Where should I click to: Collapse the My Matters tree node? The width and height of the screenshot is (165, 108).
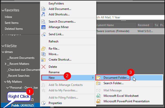pyautogui.click(x=5, y=82)
